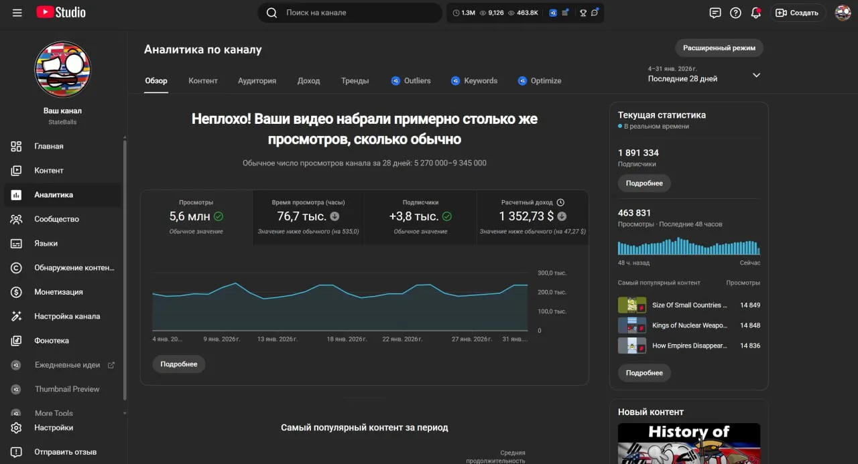Click the search field Поиск на канале
The height and width of the screenshot is (464, 858).
pos(359,13)
